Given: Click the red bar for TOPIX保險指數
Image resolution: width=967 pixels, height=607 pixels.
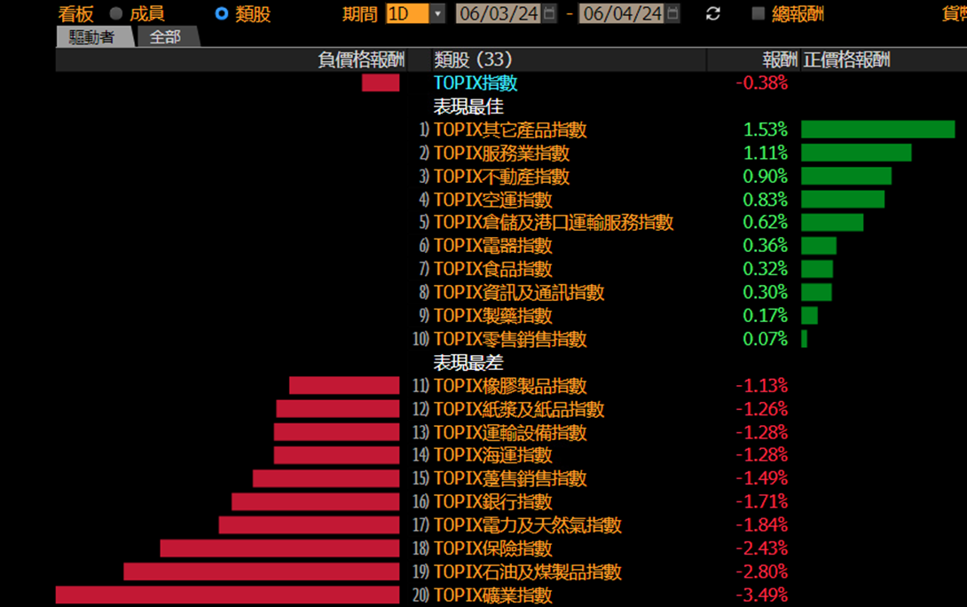Looking at the screenshot, I should tap(279, 548).
